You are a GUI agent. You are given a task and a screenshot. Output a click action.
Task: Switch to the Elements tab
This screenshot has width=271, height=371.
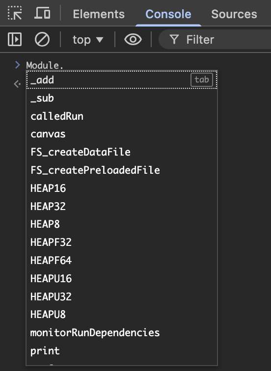pyautogui.click(x=99, y=14)
